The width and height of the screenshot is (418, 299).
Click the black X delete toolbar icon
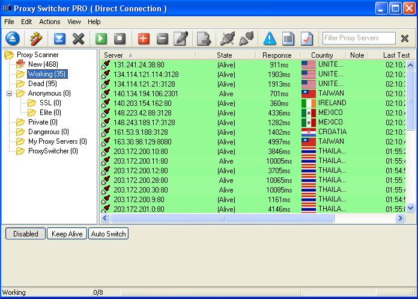pos(78,39)
